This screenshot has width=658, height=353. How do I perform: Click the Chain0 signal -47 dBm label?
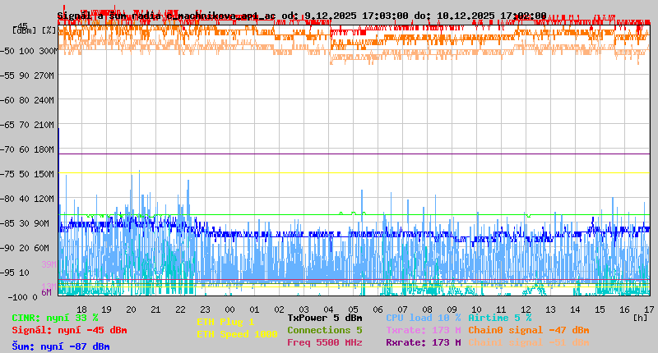(x=528, y=330)
